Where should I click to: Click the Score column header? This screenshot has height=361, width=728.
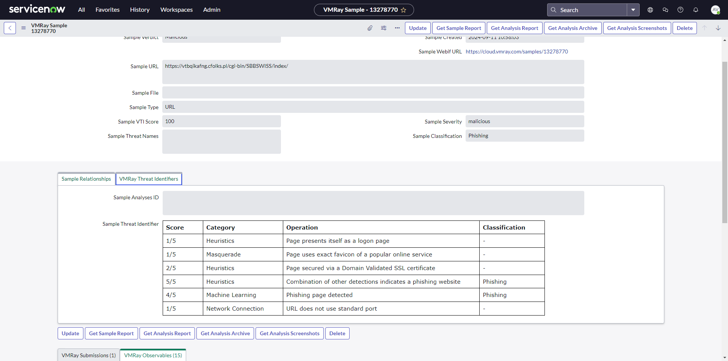pyautogui.click(x=183, y=227)
